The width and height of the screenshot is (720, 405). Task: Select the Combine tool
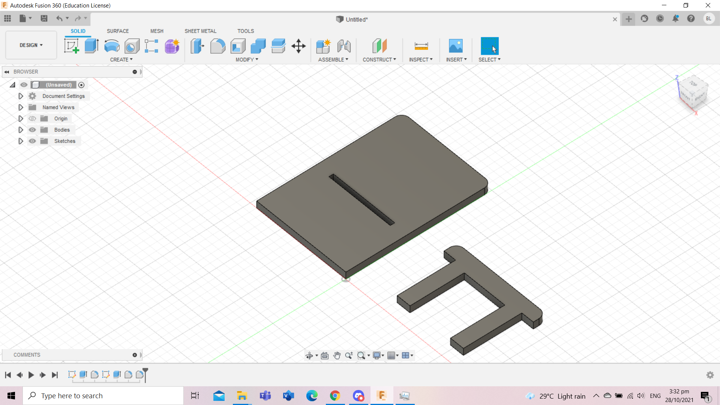click(x=258, y=46)
